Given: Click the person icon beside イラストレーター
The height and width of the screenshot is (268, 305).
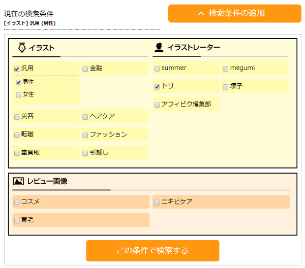Looking at the screenshot, I should [159, 47].
